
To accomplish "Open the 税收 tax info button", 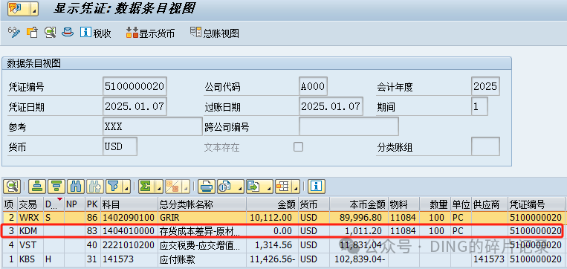I will 96,33.
